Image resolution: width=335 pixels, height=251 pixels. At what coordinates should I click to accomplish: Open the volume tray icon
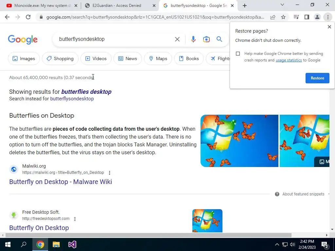pos(292,244)
